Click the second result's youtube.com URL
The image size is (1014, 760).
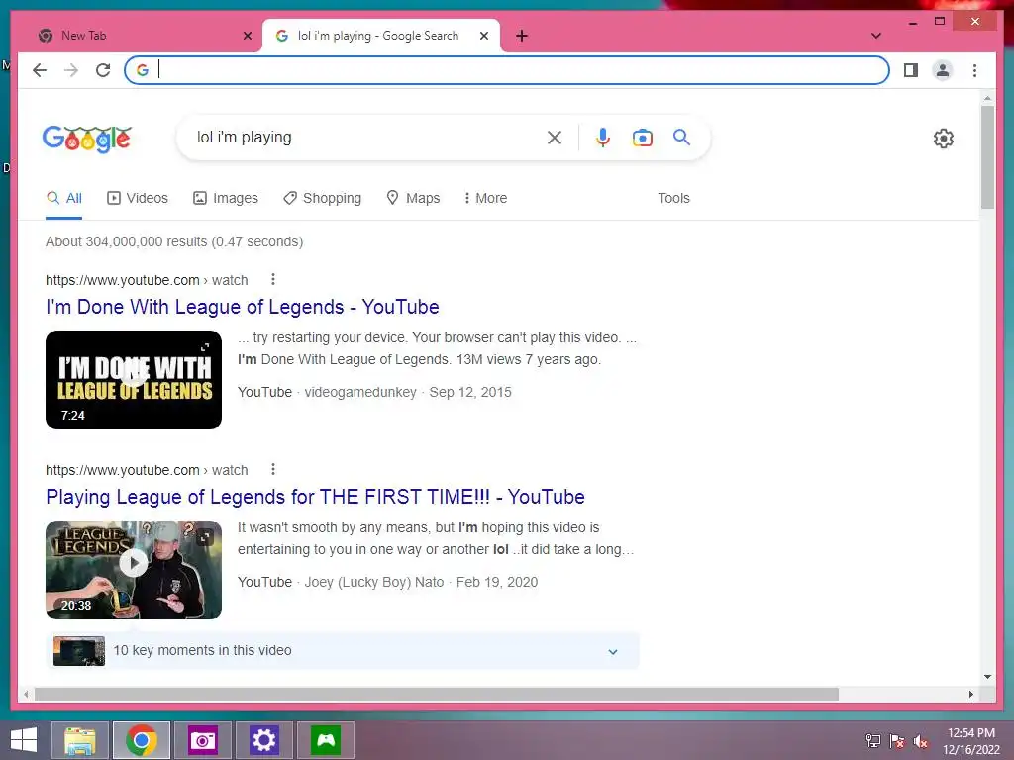147,470
